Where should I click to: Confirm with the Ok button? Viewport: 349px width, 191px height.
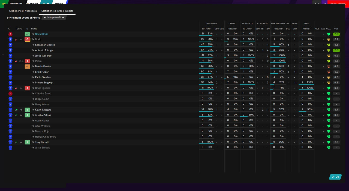(x=335, y=177)
